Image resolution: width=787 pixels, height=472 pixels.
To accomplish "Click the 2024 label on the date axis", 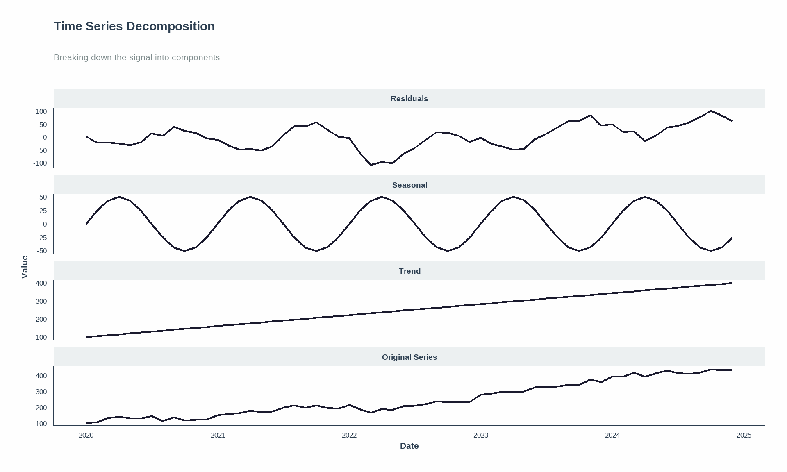I will (612, 435).
